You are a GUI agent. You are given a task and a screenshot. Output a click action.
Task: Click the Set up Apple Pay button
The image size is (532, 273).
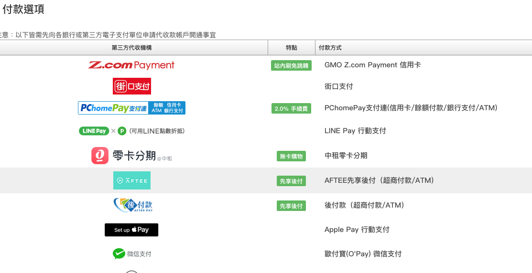pos(131,230)
